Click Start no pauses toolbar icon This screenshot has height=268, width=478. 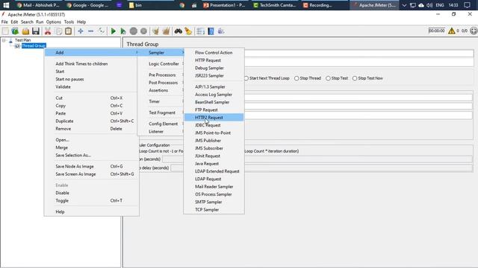[123, 31]
